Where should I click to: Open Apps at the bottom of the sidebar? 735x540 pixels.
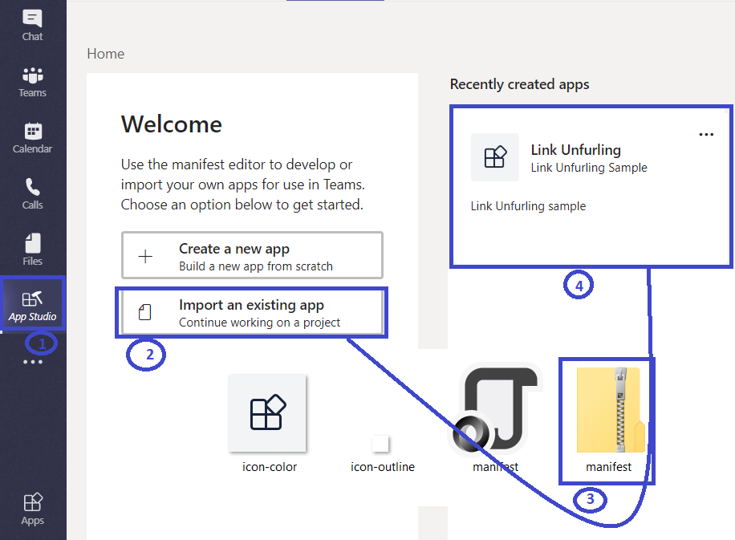pos(32,507)
